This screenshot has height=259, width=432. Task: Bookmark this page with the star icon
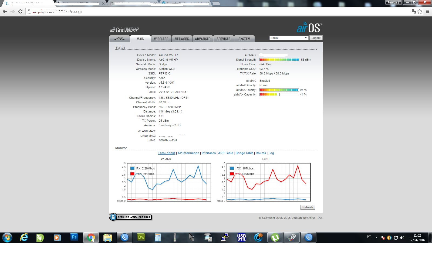pyautogui.click(x=420, y=11)
